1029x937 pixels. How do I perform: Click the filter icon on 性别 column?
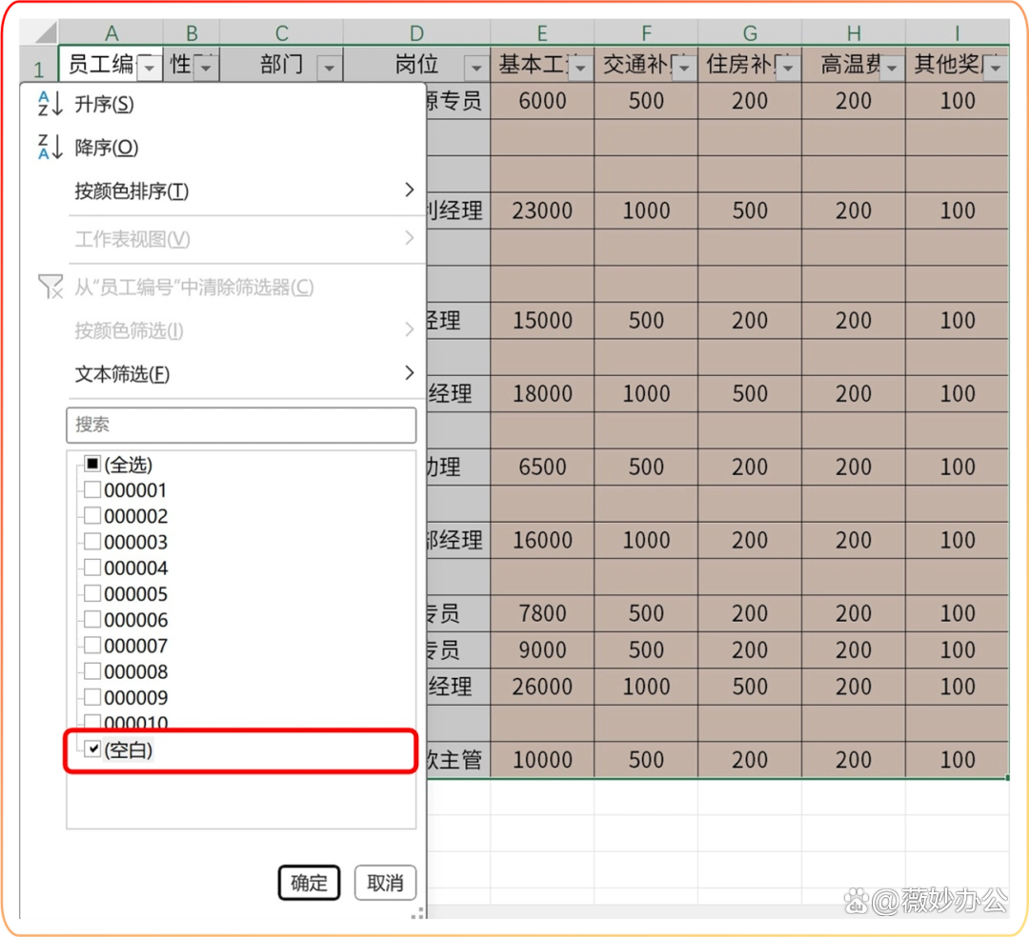pyautogui.click(x=206, y=67)
